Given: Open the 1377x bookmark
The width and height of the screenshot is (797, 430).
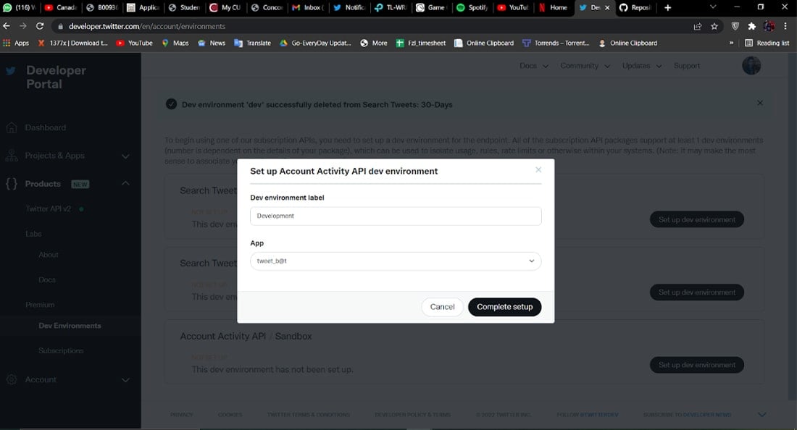Looking at the screenshot, I should (72, 43).
